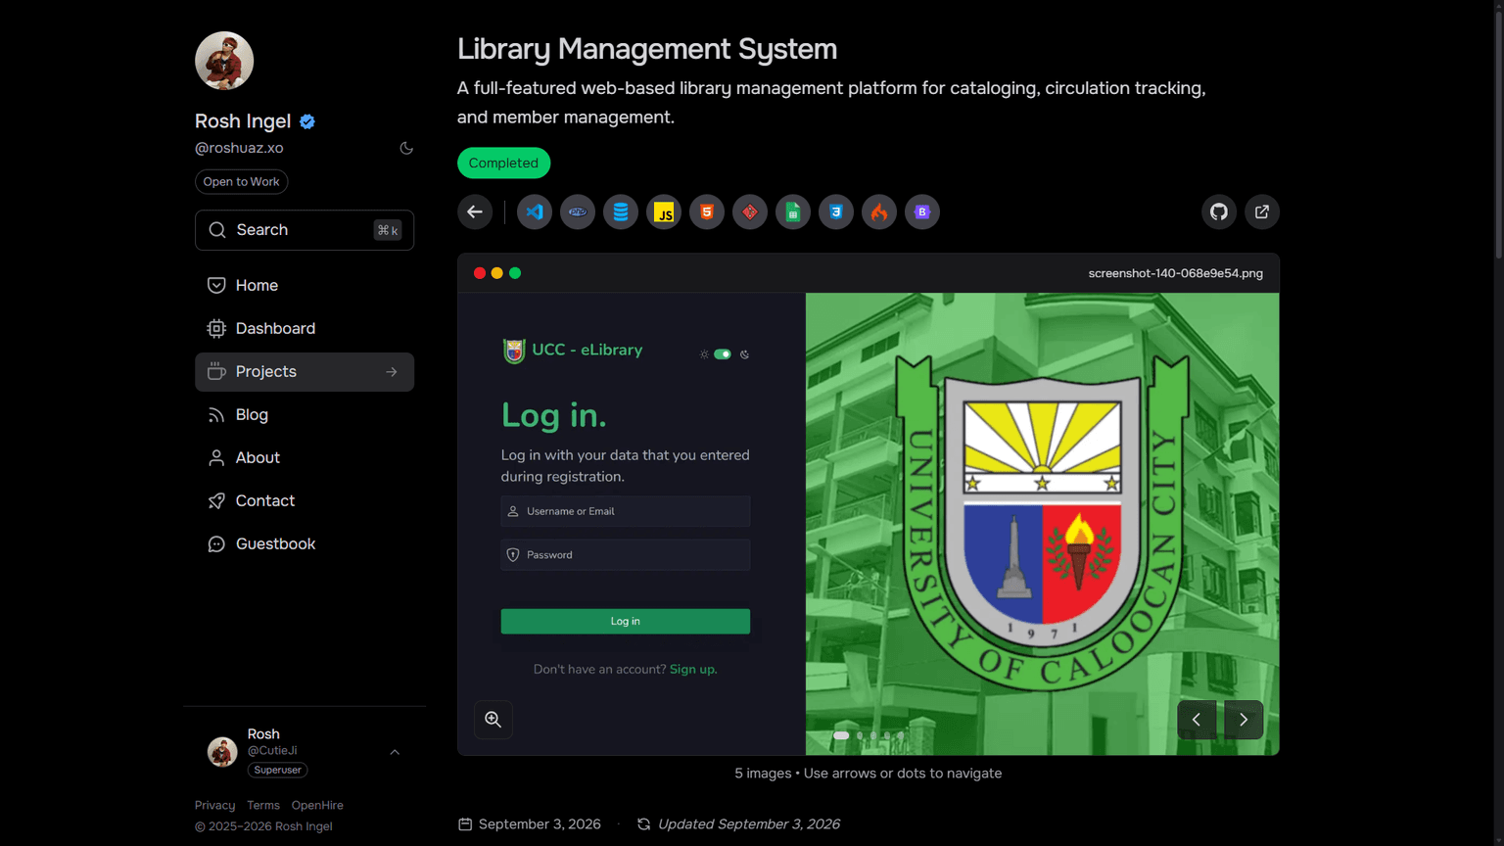The width and height of the screenshot is (1504, 846).
Task: Show the previous carousel image
Action: click(x=1197, y=720)
